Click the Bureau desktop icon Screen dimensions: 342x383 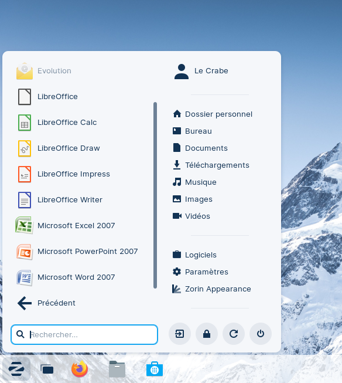(177, 131)
